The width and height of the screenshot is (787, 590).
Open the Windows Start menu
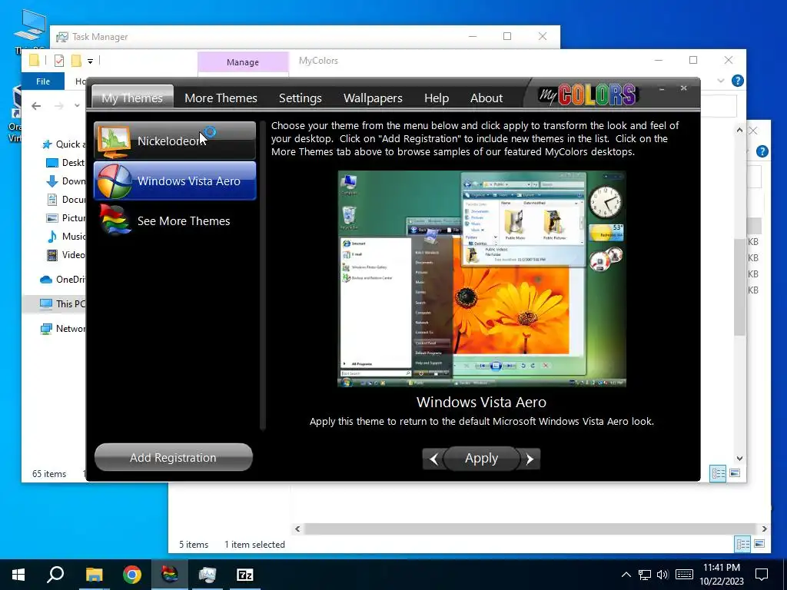pyautogui.click(x=18, y=575)
